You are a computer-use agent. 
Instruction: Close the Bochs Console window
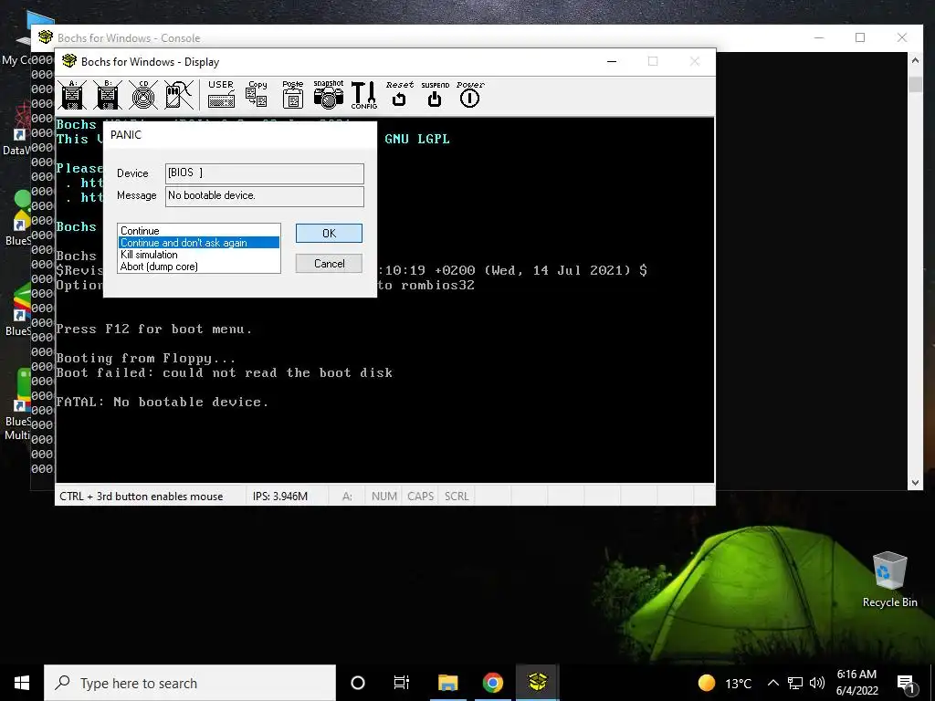902,37
